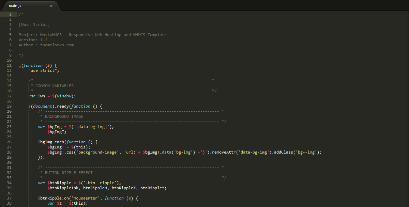
Task: Click the themelooks.com author text
Action: point(57,45)
